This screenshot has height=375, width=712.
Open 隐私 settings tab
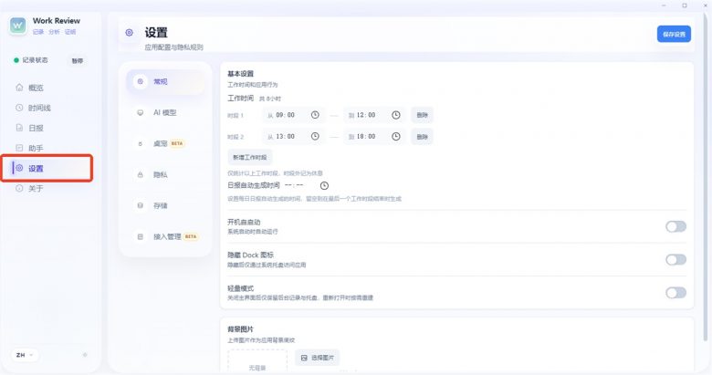coord(165,175)
